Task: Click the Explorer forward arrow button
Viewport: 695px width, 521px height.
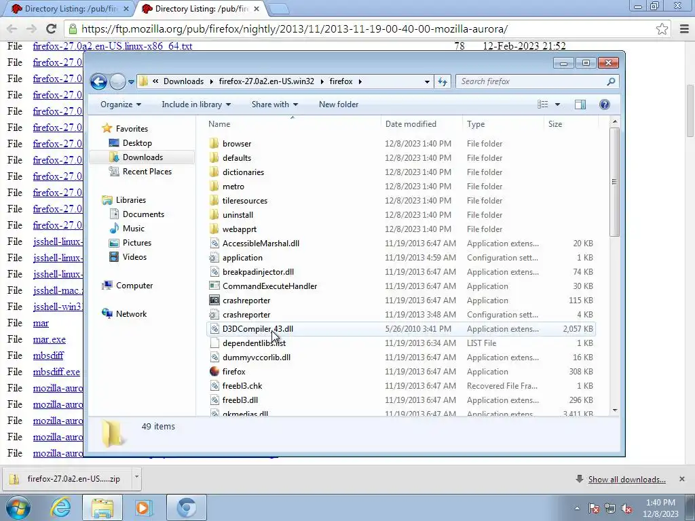Action: pyautogui.click(x=117, y=81)
